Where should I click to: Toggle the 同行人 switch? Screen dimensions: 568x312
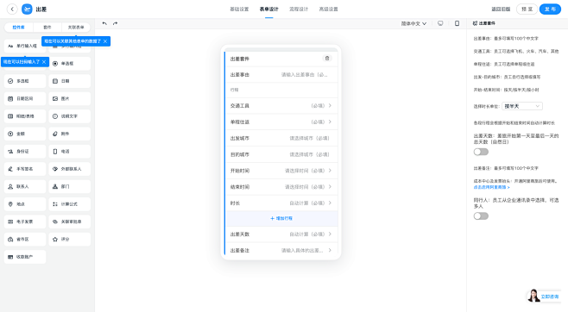(x=481, y=216)
